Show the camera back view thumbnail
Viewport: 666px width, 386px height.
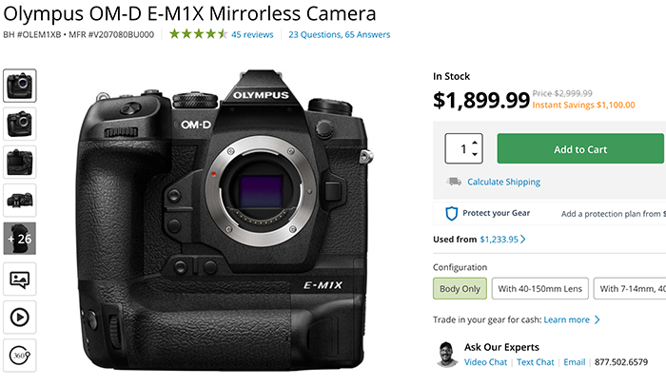(20, 162)
